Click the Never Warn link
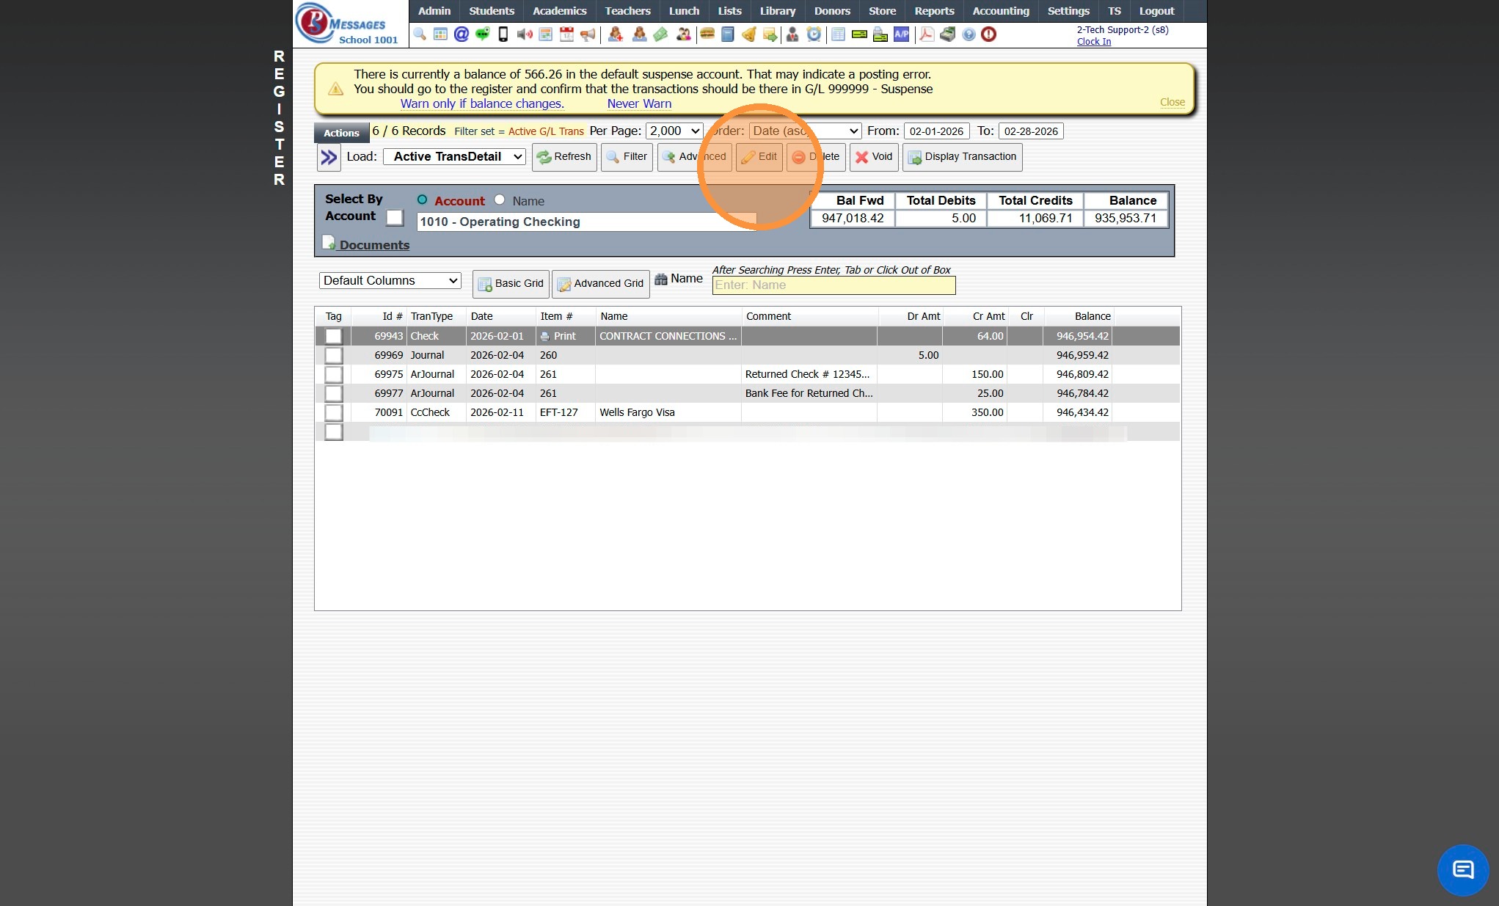The height and width of the screenshot is (906, 1499). coord(639,103)
